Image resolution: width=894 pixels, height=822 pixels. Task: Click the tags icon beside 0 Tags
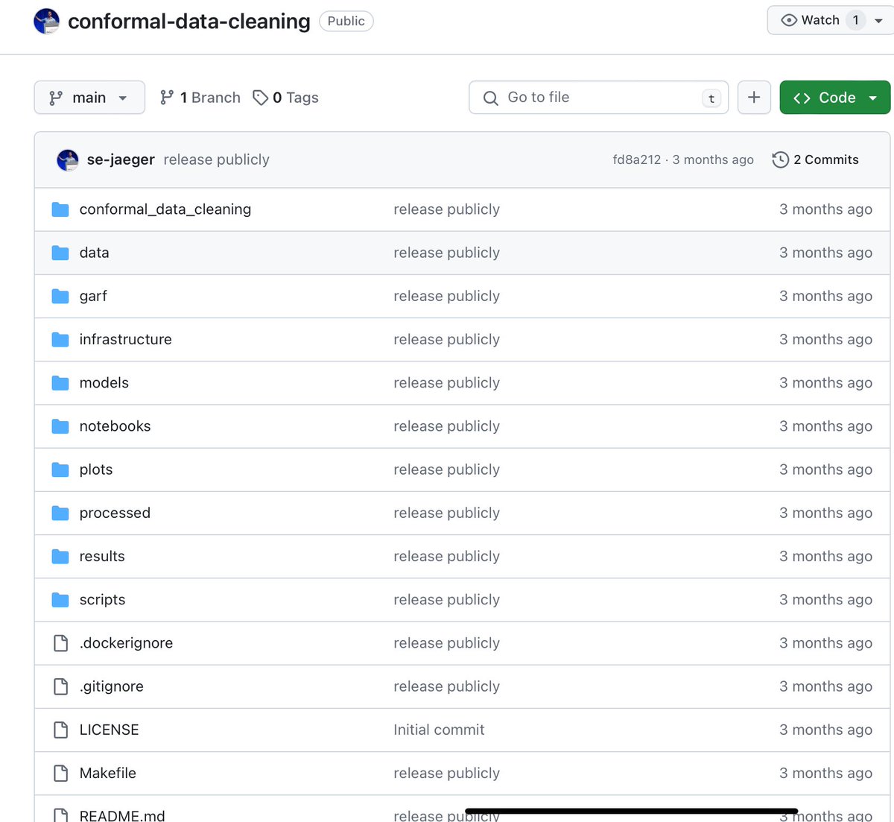[x=260, y=97]
